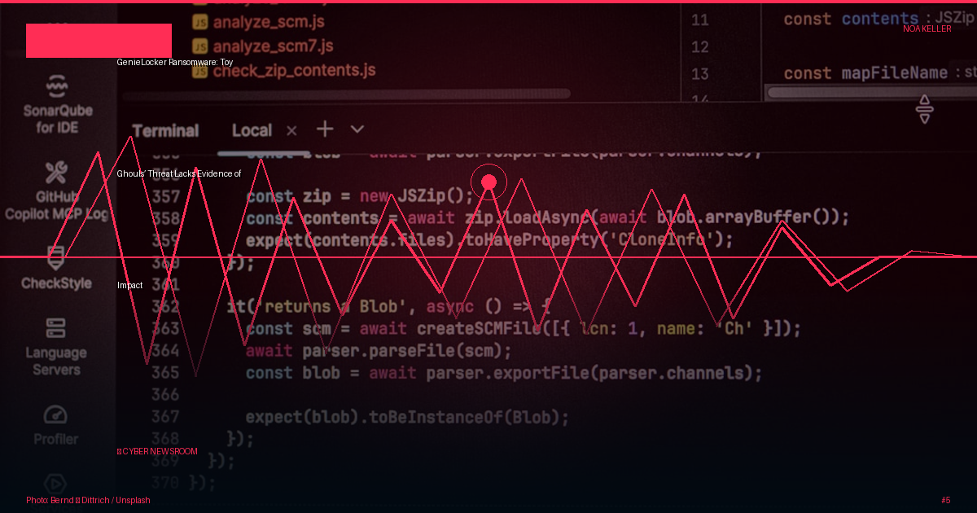Click the code 'const zip = new JSZip();'
Image resolution: width=977 pixels, height=513 pixels.
359,196
